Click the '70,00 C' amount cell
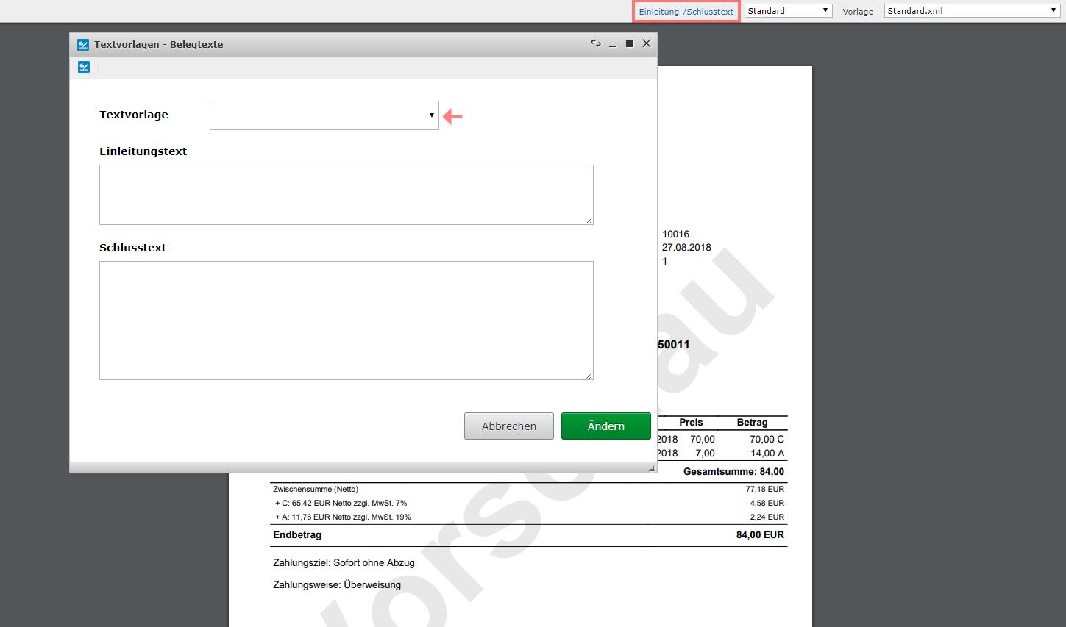This screenshot has height=627, width=1066. coord(767,440)
